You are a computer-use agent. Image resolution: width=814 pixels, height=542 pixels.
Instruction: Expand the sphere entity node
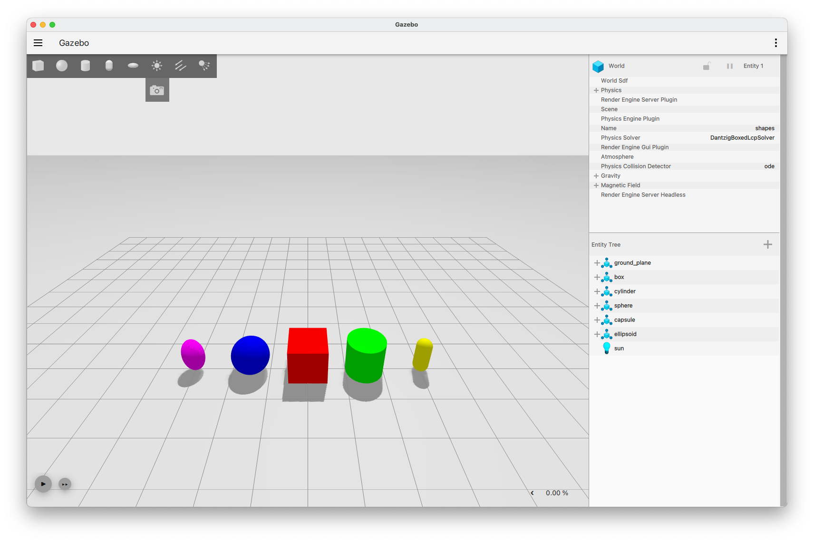597,306
